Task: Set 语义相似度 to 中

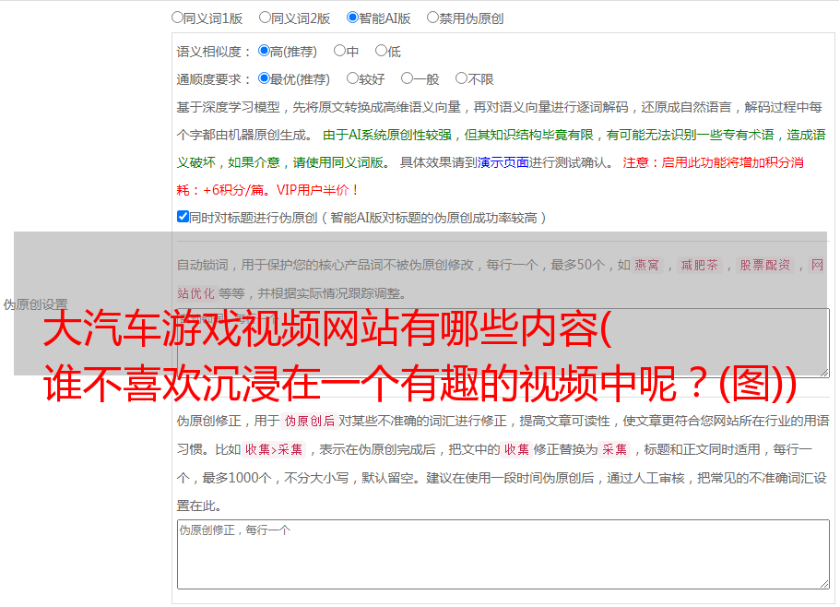Action: tap(339, 51)
